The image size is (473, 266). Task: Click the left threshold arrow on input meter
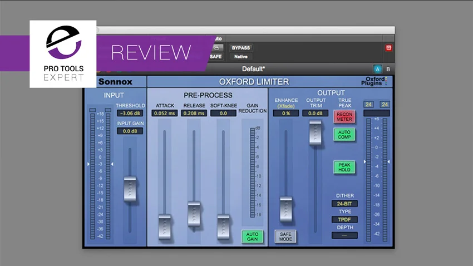point(88,164)
